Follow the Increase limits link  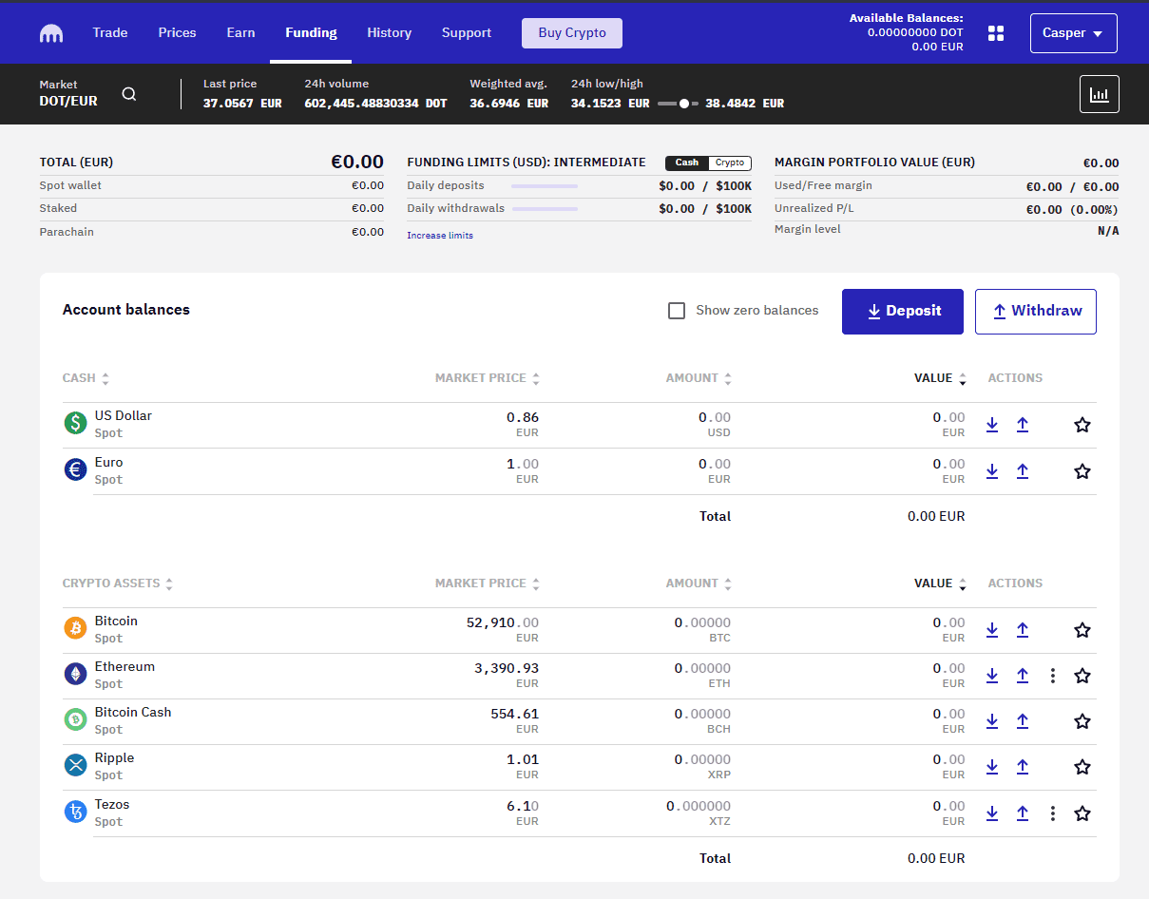(x=440, y=235)
